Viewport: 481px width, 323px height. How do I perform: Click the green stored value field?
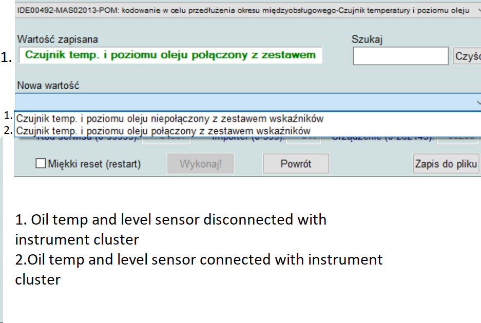coord(170,55)
